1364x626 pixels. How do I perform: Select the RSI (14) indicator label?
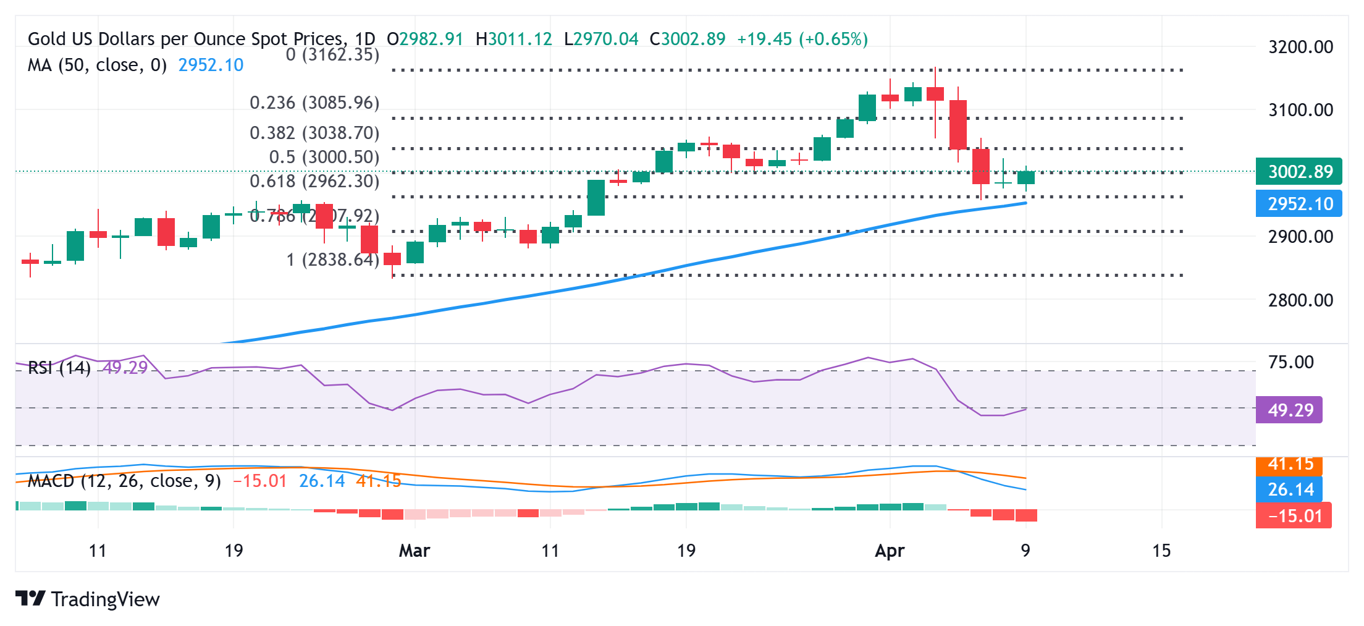(59, 368)
